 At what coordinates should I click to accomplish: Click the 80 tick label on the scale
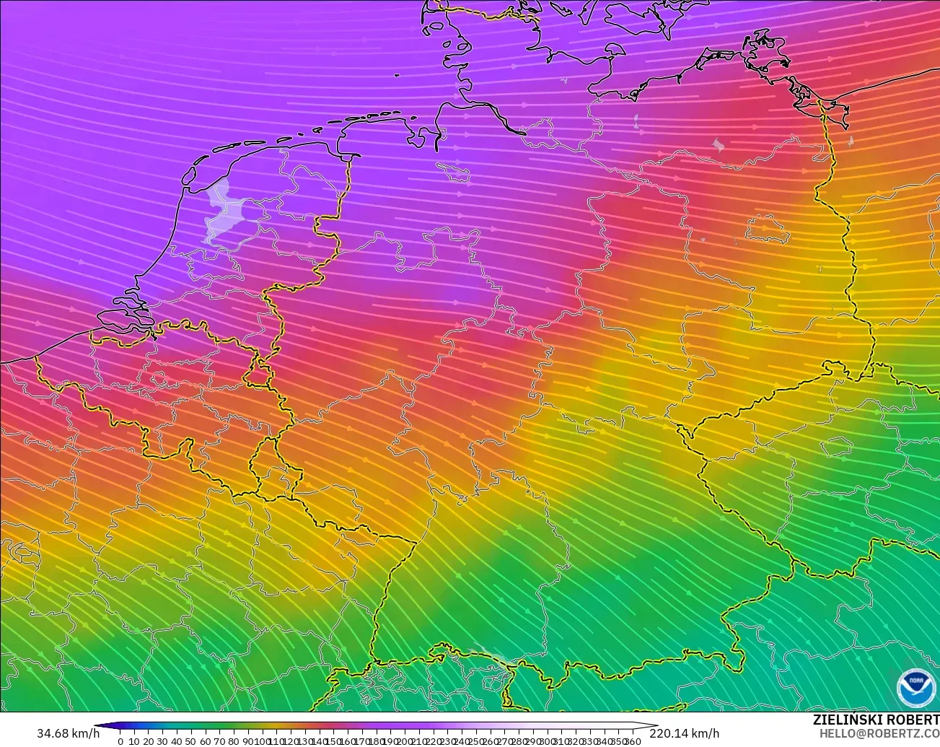233,742
